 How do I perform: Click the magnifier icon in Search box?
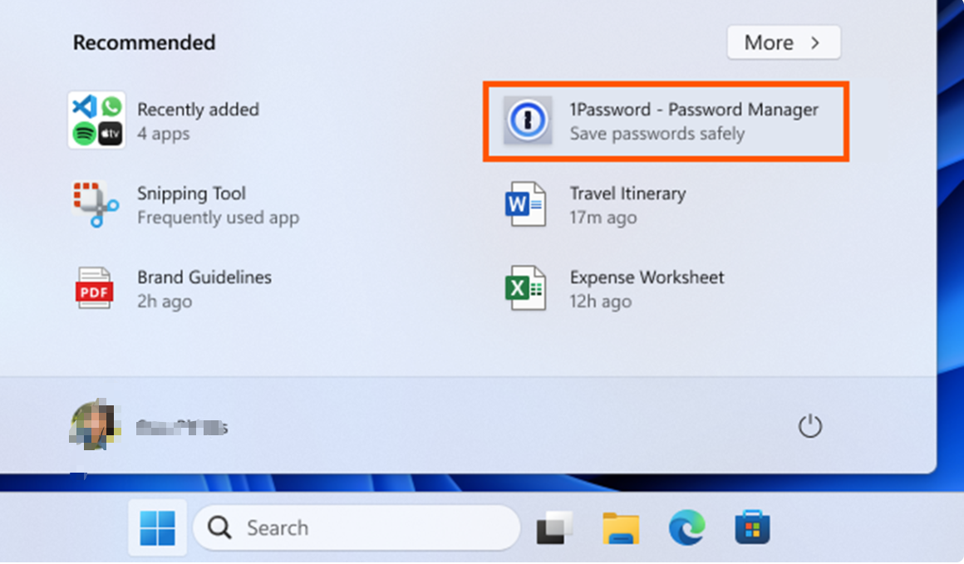(x=219, y=527)
